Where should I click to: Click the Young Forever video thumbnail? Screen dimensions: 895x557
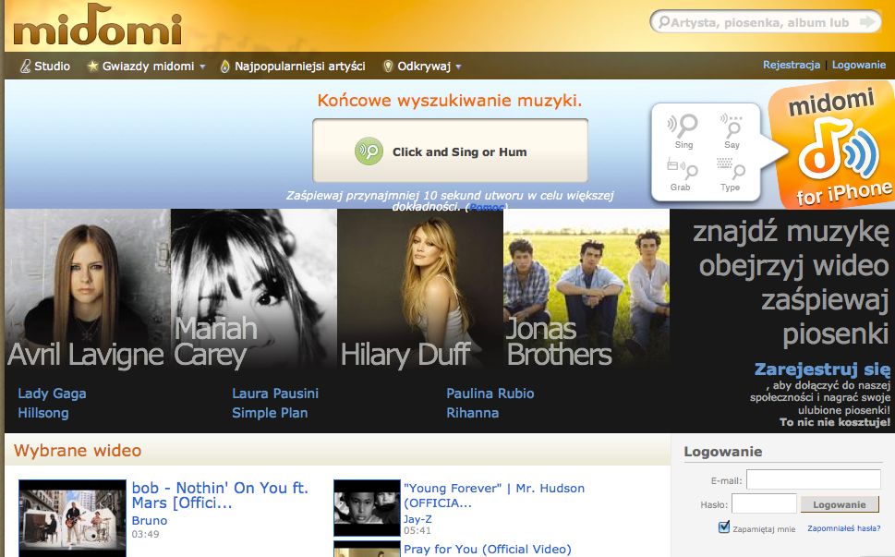click(x=367, y=507)
